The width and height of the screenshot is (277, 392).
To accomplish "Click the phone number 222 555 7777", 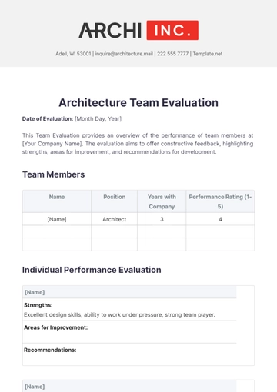I will tap(172, 54).
